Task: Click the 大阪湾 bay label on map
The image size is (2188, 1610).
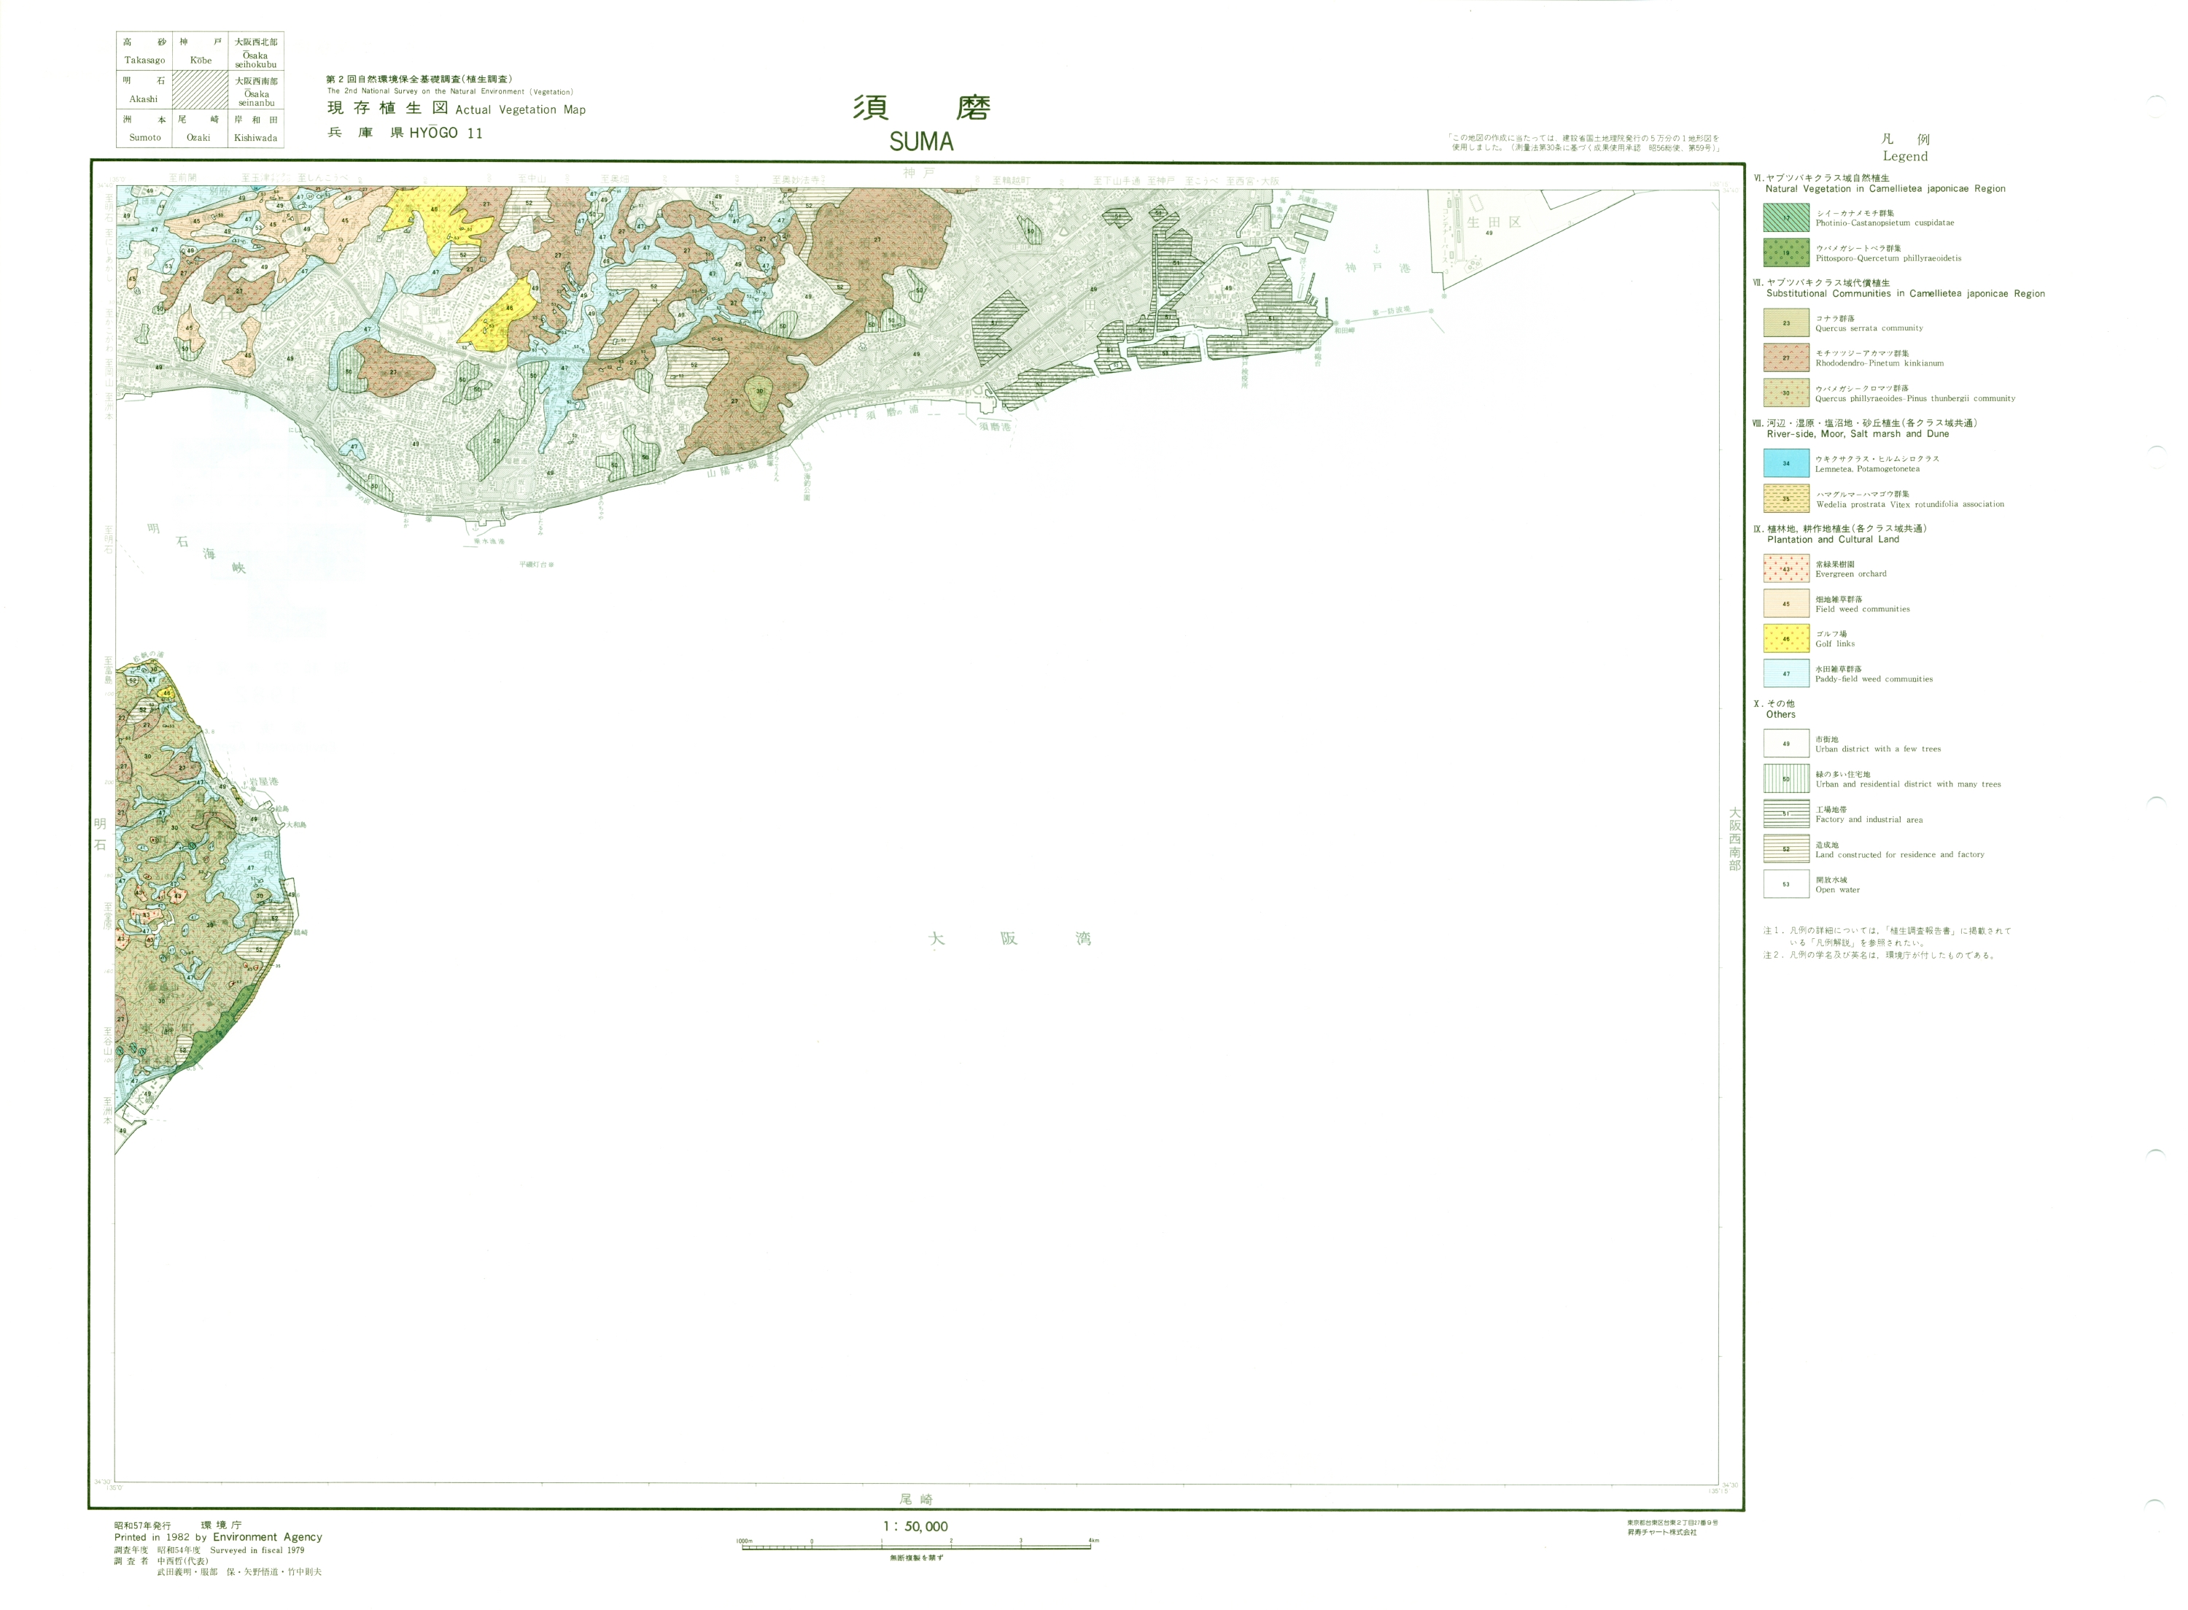Action: (x=1009, y=939)
